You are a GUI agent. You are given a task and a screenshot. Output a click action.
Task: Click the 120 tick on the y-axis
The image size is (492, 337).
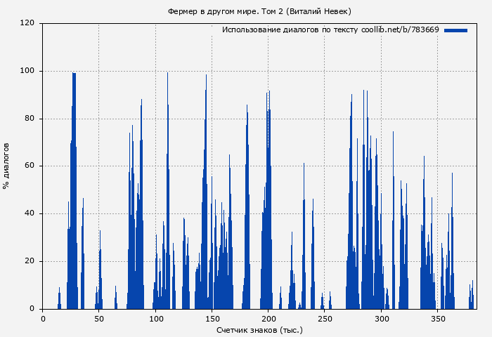click(x=27, y=23)
